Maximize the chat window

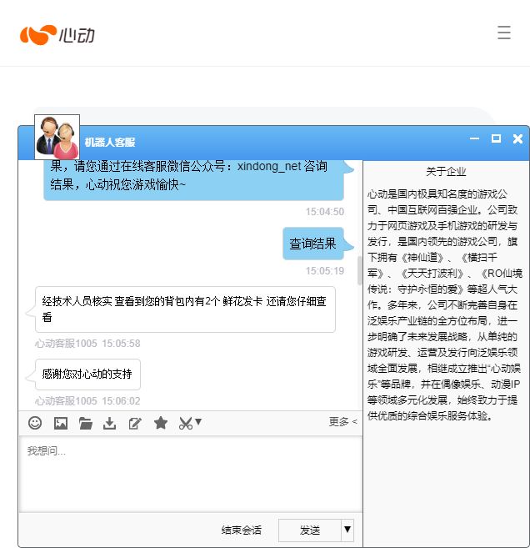click(496, 138)
